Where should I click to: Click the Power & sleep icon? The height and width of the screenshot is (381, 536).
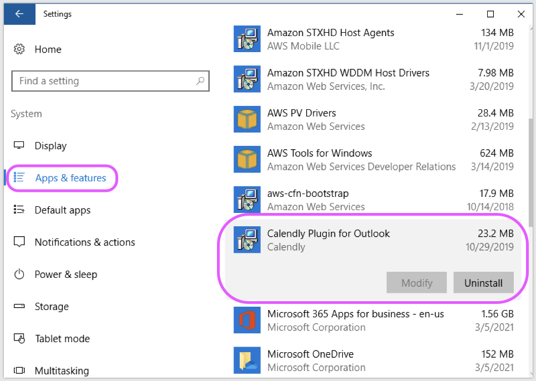19,275
